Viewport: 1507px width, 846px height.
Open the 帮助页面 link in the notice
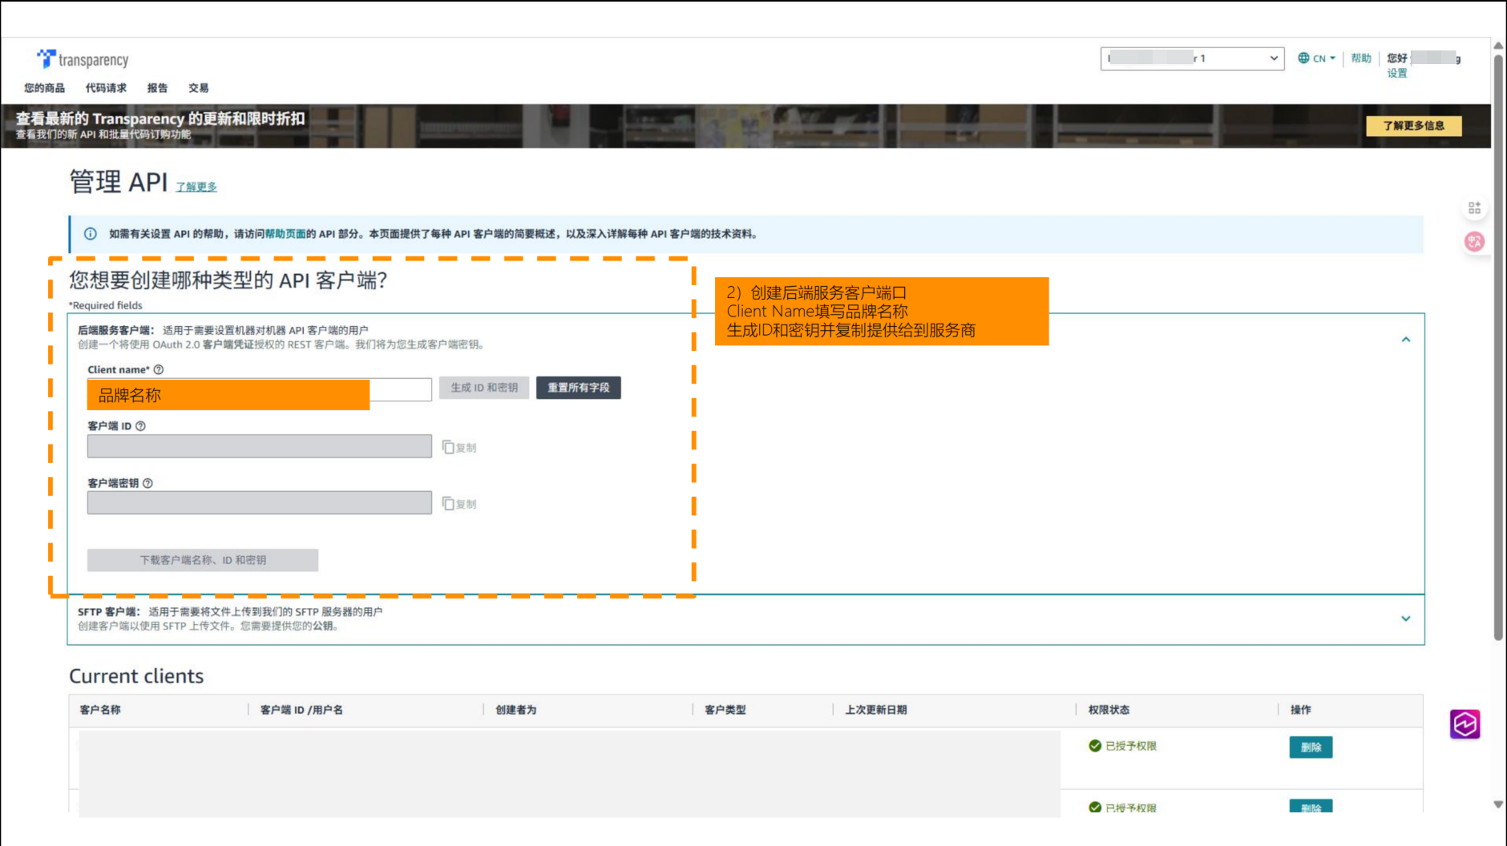click(x=285, y=234)
